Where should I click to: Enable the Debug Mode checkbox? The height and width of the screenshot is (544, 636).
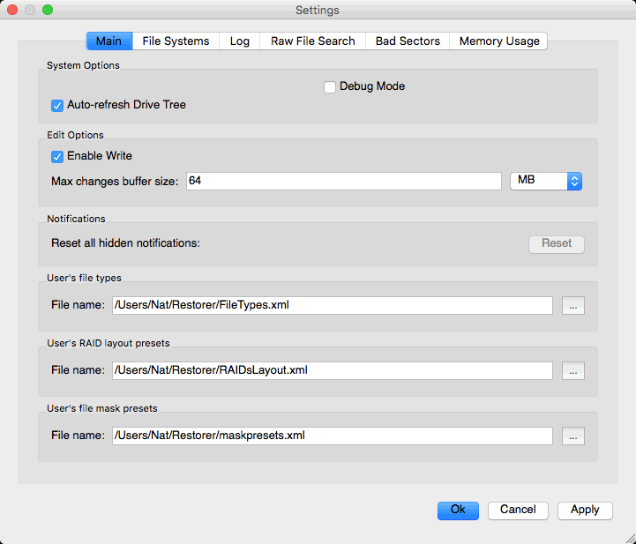pos(330,86)
